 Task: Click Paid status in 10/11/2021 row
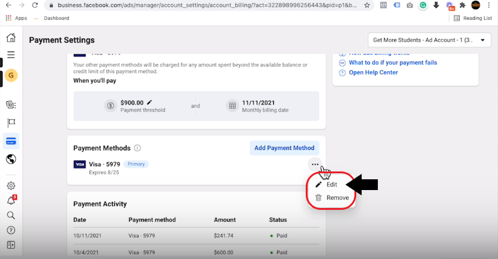281,236
